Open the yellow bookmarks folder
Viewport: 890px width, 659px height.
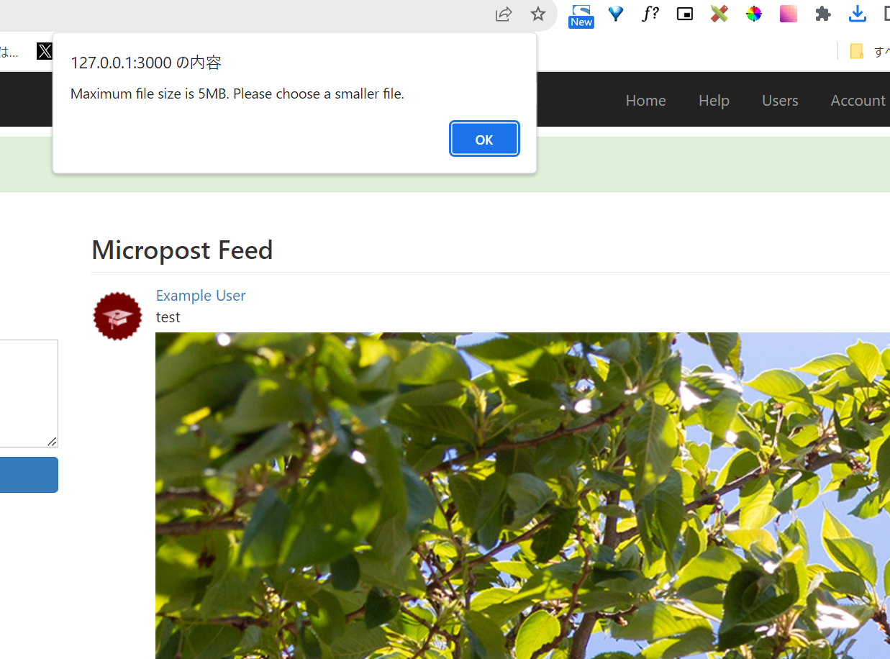point(856,51)
